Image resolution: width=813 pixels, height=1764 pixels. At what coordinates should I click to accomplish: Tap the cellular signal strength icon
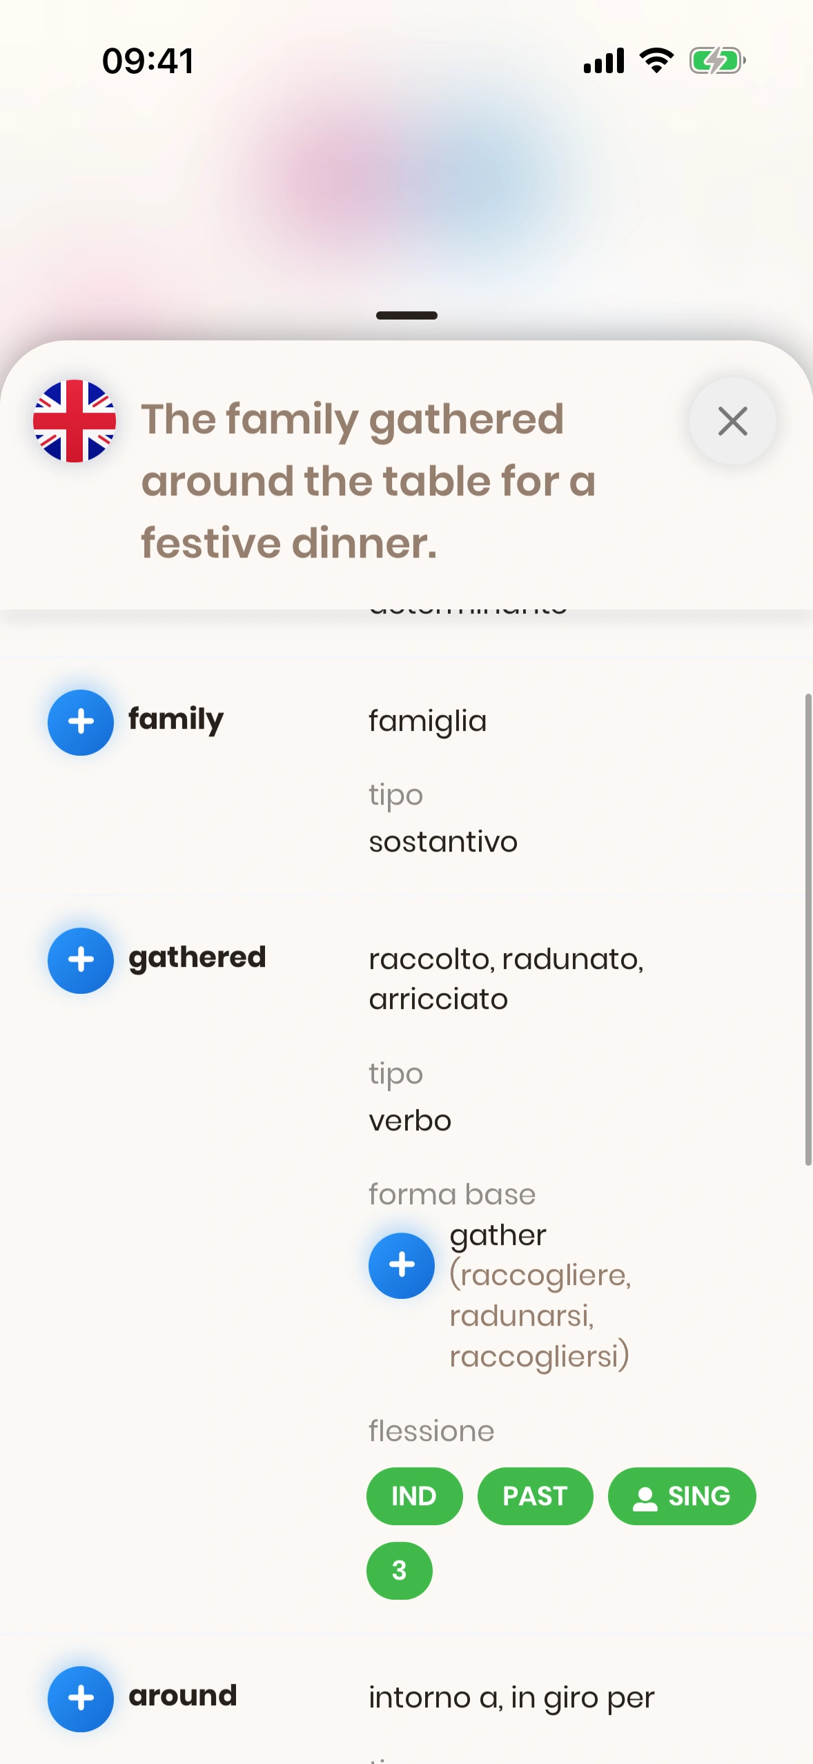604,61
